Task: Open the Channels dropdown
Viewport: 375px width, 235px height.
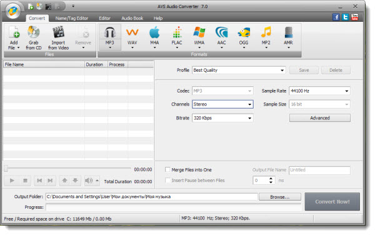Action: pyautogui.click(x=249, y=104)
